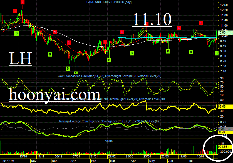Select the S sell marker in June
The width and height of the screenshot is (233, 163).
(179, 28)
